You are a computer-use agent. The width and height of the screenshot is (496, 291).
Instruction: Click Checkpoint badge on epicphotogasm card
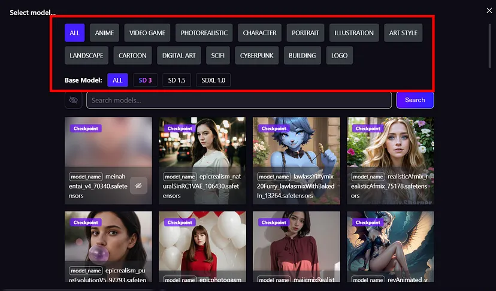pyautogui.click(x=180, y=222)
